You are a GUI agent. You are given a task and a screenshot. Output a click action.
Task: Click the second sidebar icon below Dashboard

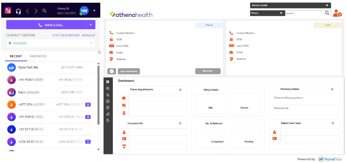pos(108,89)
